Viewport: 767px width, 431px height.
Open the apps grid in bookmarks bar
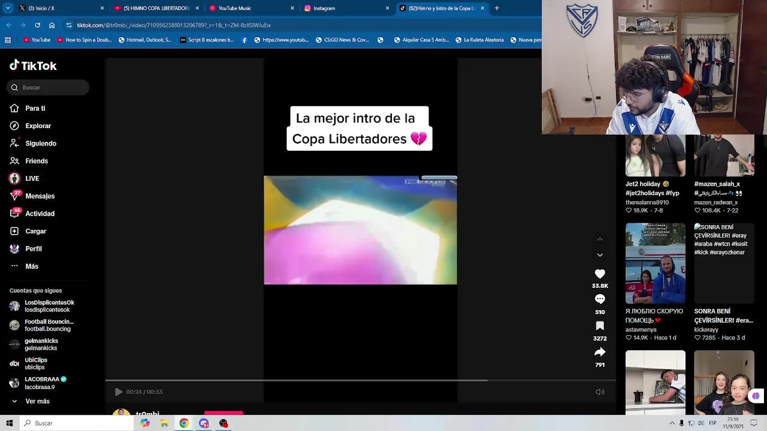point(8,40)
